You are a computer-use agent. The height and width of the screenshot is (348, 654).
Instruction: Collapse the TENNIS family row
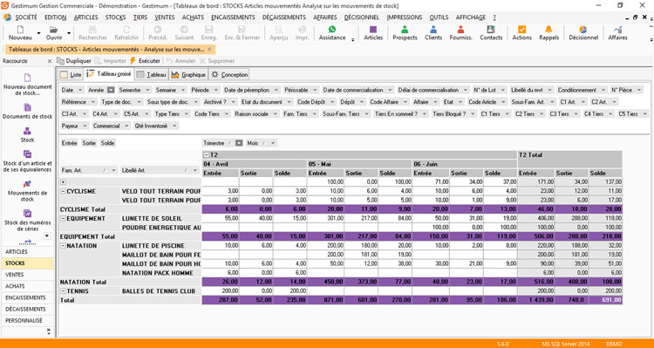tap(63, 290)
